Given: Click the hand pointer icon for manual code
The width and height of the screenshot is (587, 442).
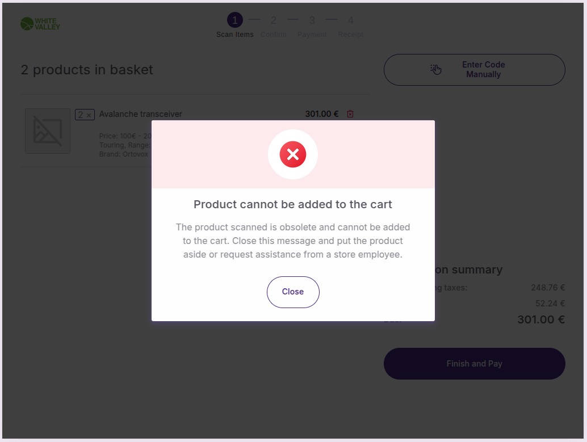Looking at the screenshot, I should click(x=436, y=70).
